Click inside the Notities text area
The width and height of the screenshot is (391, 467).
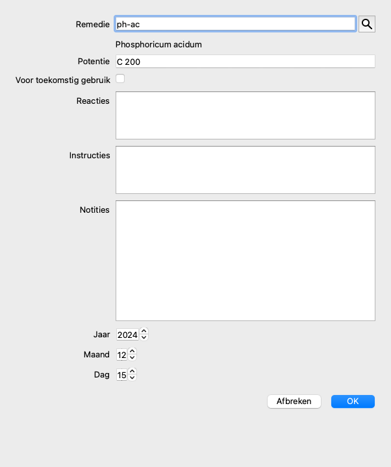pos(245,261)
